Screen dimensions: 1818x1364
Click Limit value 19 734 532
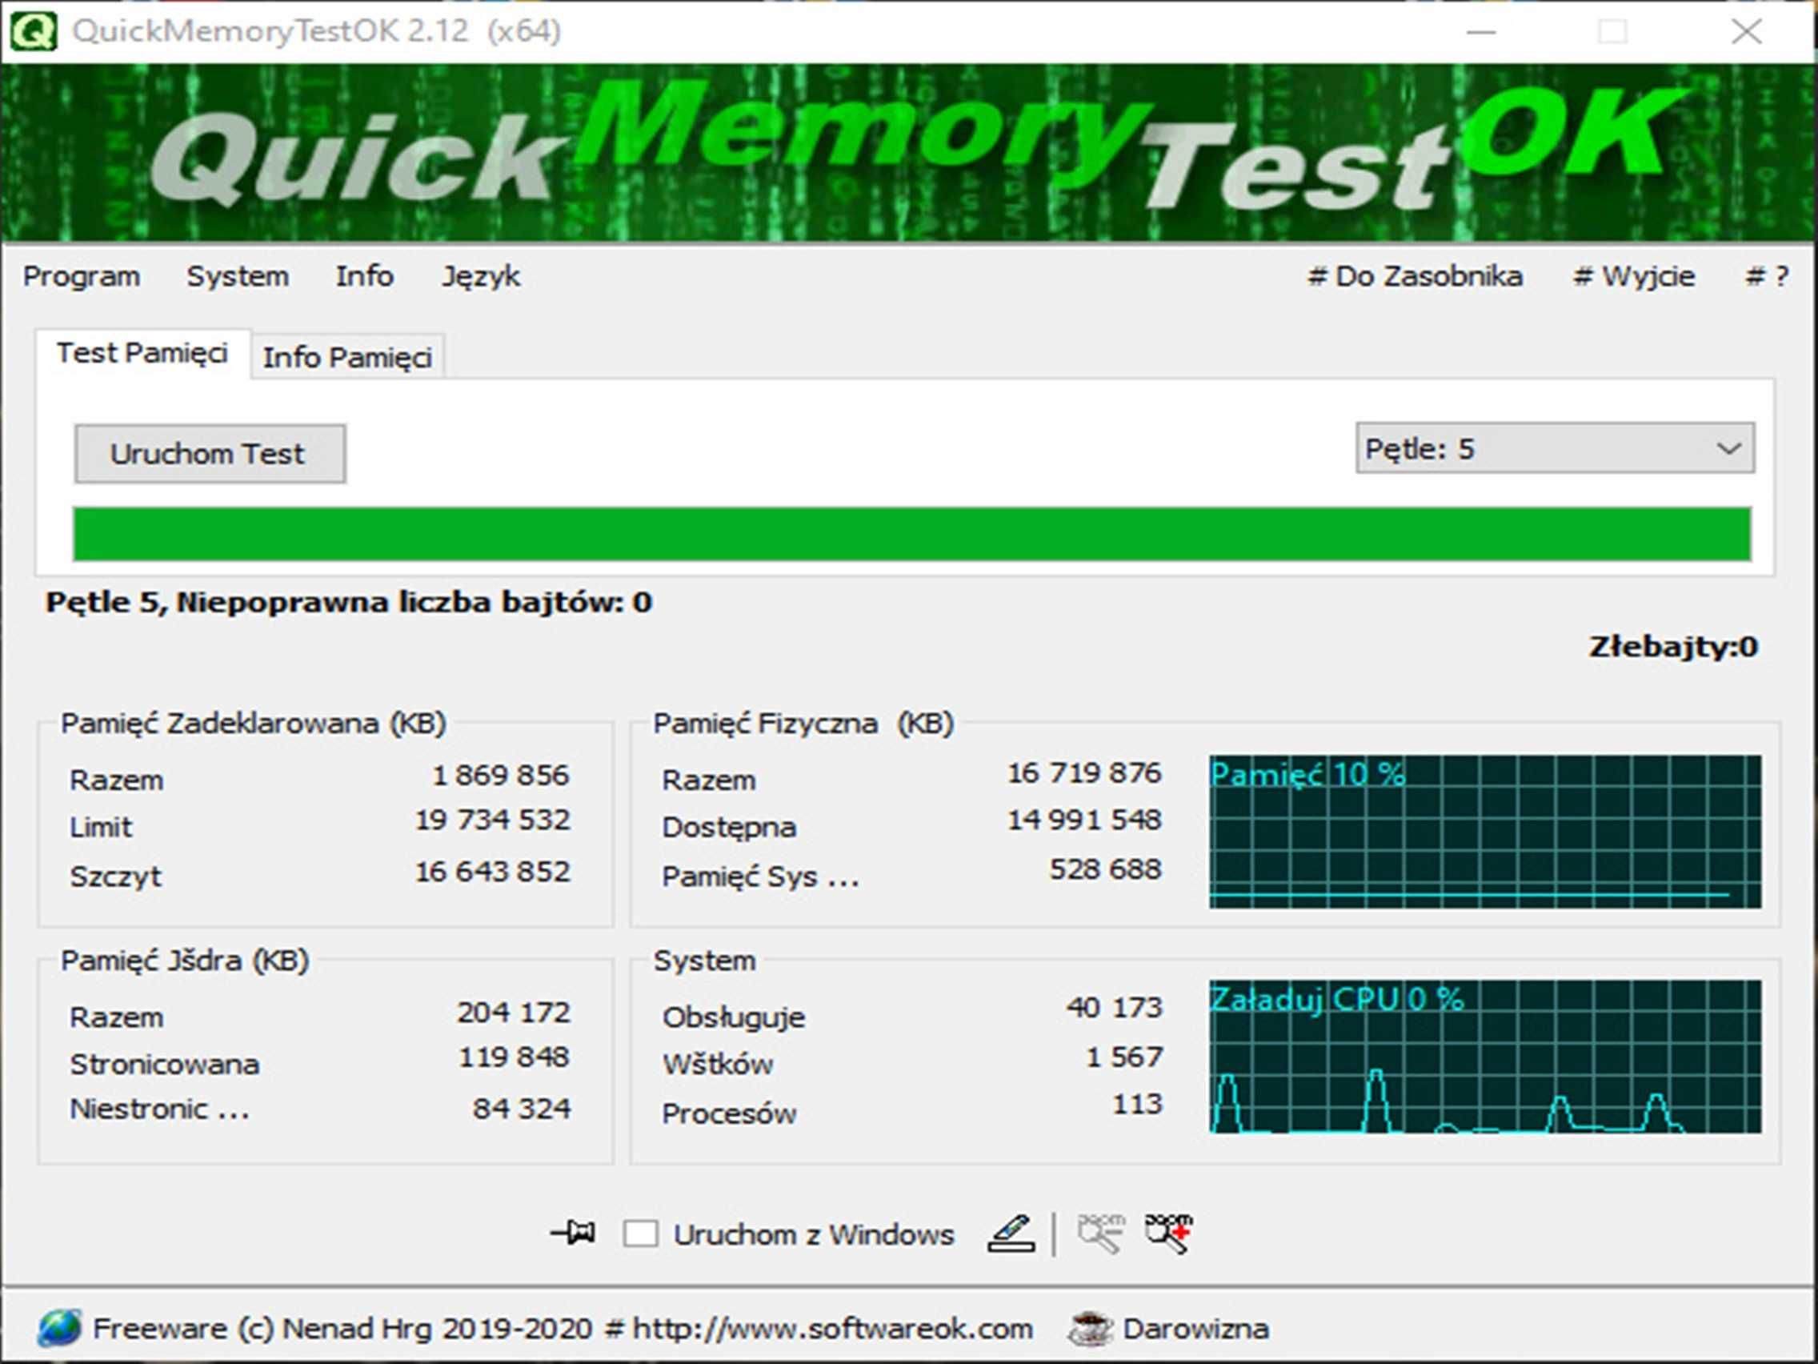[491, 820]
